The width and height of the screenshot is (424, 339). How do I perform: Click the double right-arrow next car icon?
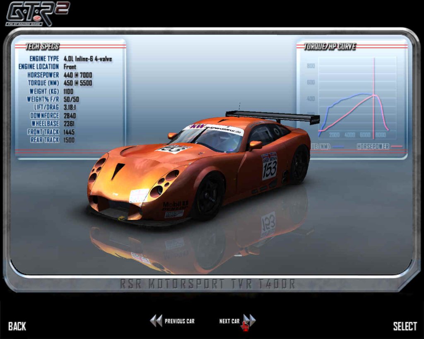pyautogui.click(x=250, y=321)
